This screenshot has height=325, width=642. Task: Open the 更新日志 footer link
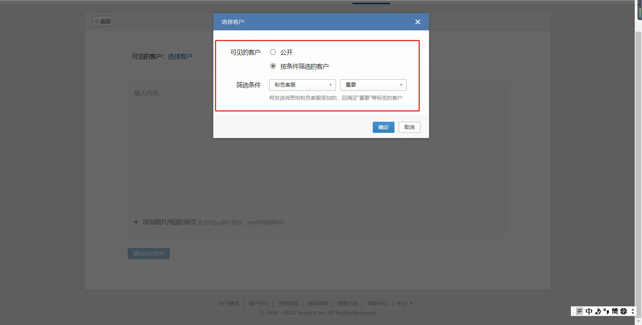pyautogui.click(x=348, y=304)
